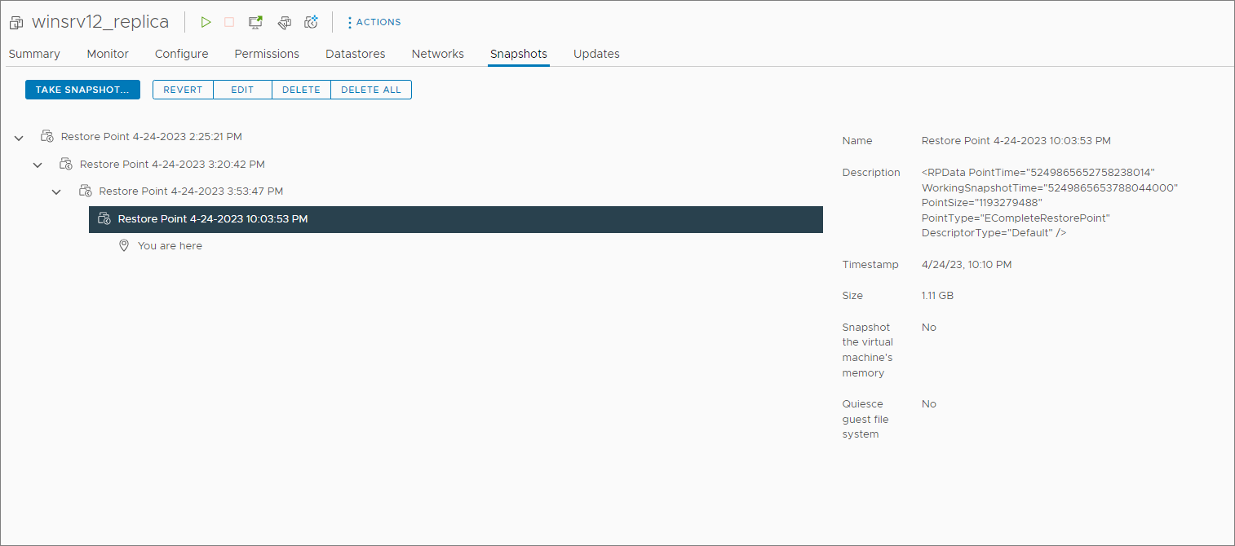Open the Datastores tab
The height and width of the screenshot is (546, 1235).
356,54
